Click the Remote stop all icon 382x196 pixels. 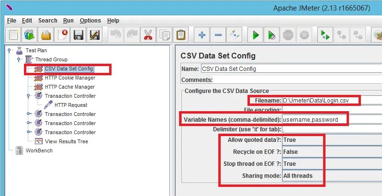(x=342, y=35)
